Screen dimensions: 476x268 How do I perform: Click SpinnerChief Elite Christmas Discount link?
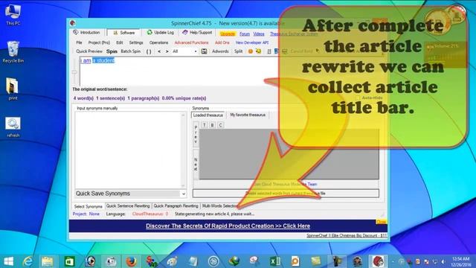[x=347, y=235]
